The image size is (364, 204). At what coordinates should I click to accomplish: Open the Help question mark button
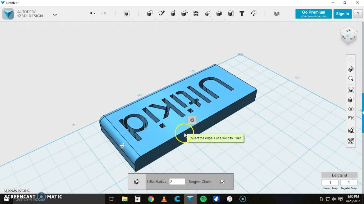[x=358, y=14]
